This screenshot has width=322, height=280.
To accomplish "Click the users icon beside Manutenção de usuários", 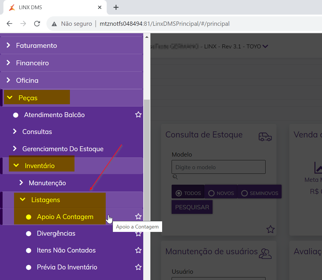I will pos(265,254).
